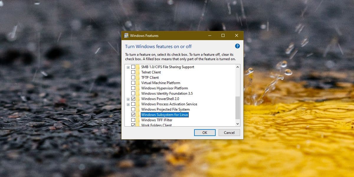
Task: Close the Windows Features dialog
Action: 237,35
